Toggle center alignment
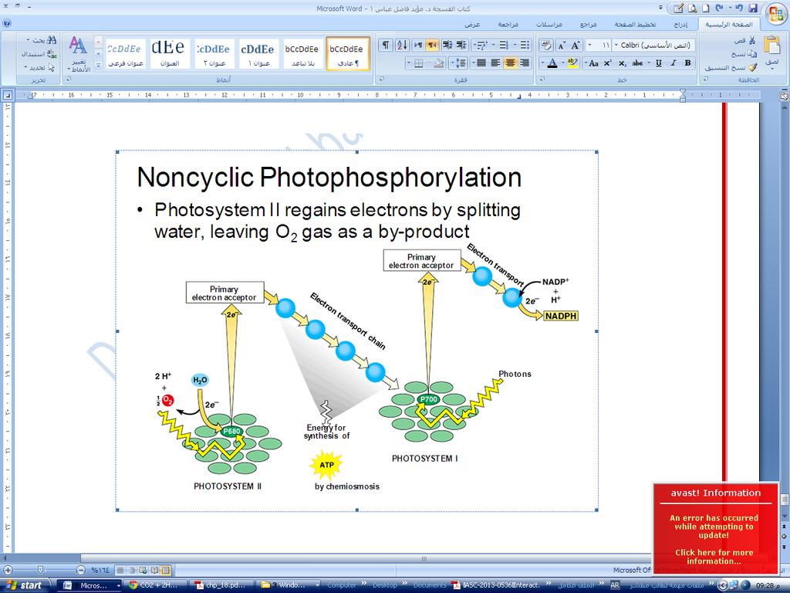Screen dimensions: 790x593 click(x=510, y=63)
